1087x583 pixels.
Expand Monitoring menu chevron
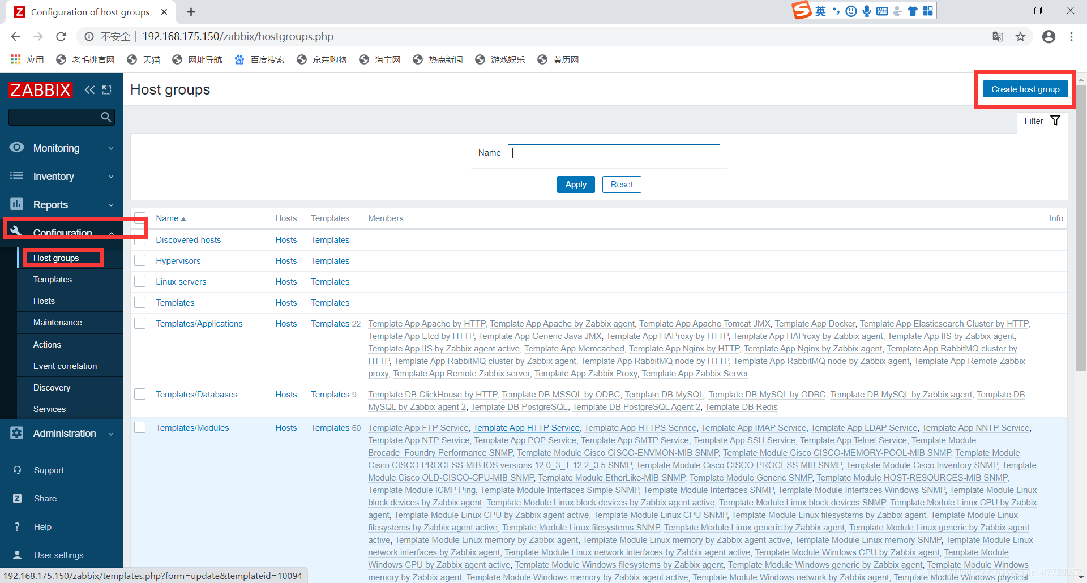[111, 148]
